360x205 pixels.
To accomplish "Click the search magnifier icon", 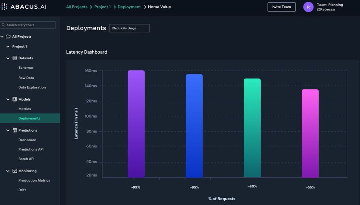I will point(3,25).
